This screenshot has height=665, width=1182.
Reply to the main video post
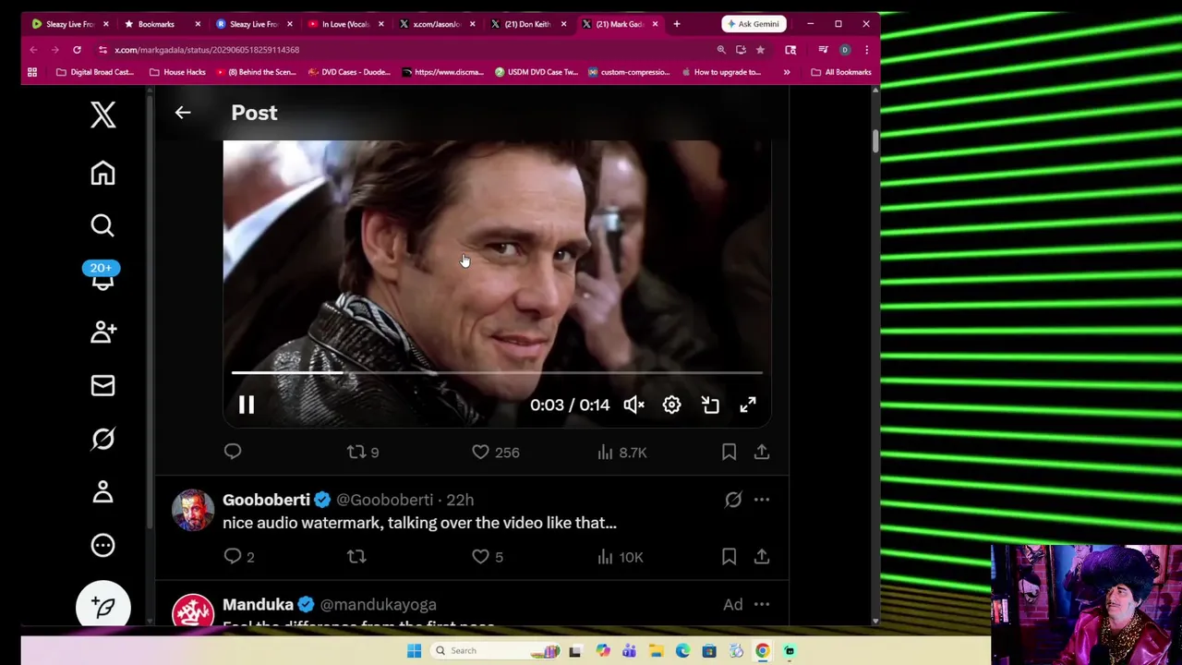pos(233,452)
